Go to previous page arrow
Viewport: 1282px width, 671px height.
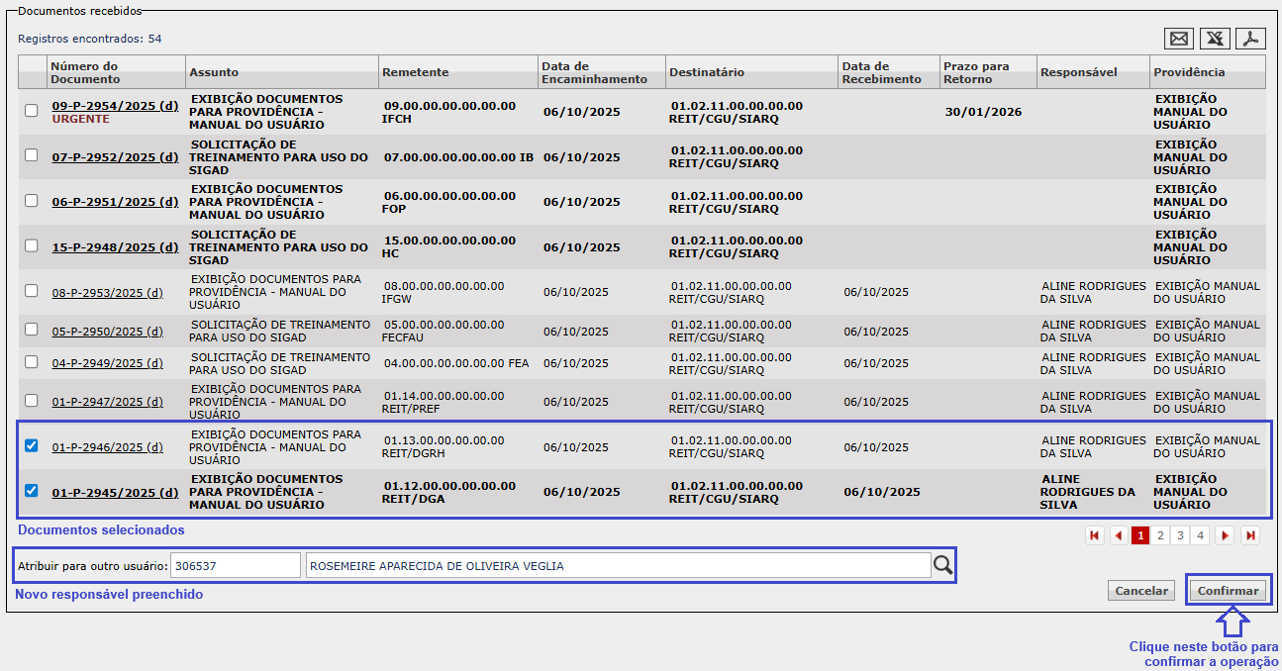coord(1119,535)
